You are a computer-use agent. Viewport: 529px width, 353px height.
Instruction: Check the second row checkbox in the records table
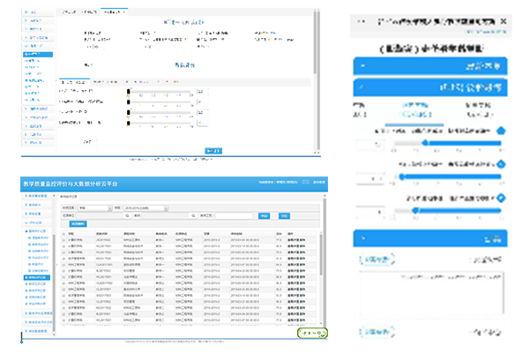(63, 244)
